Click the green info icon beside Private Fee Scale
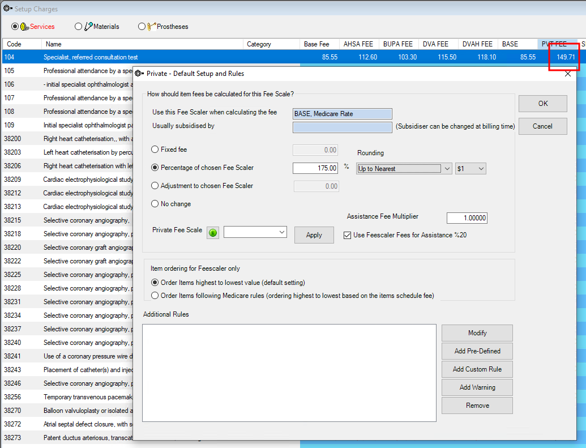The width and height of the screenshot is (586, 448). click(213, 233)
